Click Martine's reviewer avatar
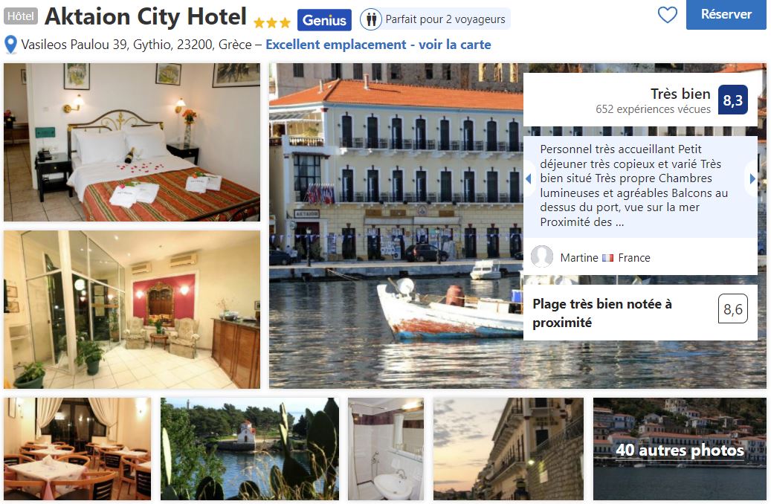 (x=542, y=256)
